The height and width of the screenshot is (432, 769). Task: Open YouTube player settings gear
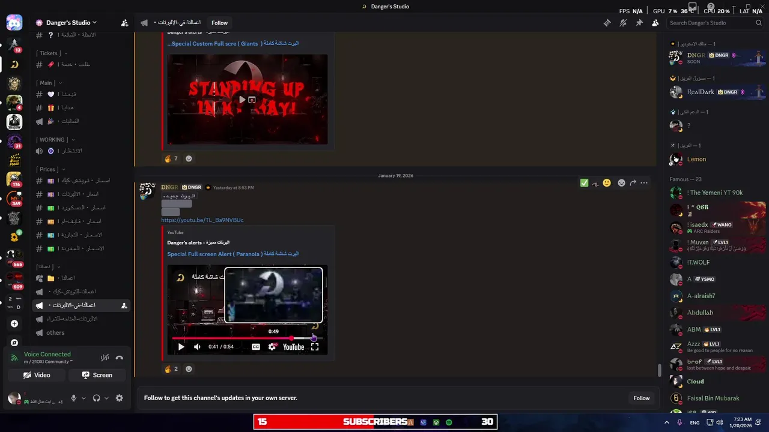point(272,347)
